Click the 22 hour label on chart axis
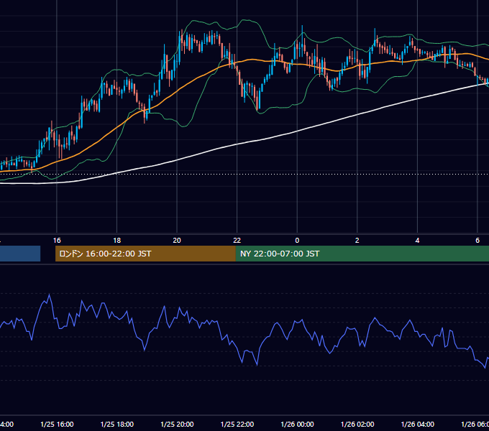Viewport: 489px width, 431px height. (237, 241)
